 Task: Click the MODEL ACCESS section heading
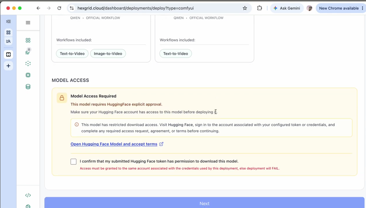tap(70, 80)
